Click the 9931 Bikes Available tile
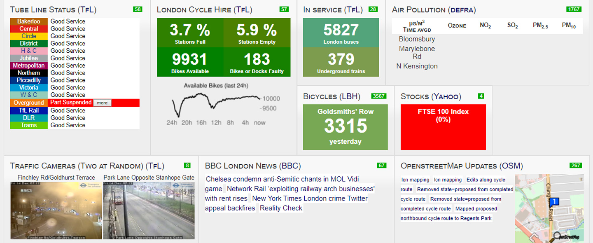 tap(190, 62)
